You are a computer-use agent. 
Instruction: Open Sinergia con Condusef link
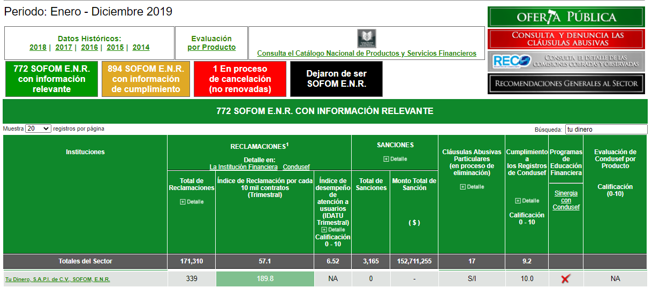click(x=566, y=200)
